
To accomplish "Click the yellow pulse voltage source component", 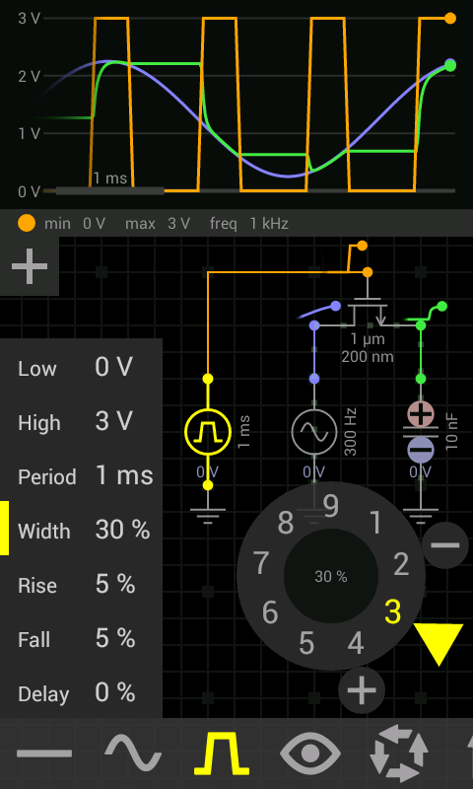I will (x=208, y=432).
